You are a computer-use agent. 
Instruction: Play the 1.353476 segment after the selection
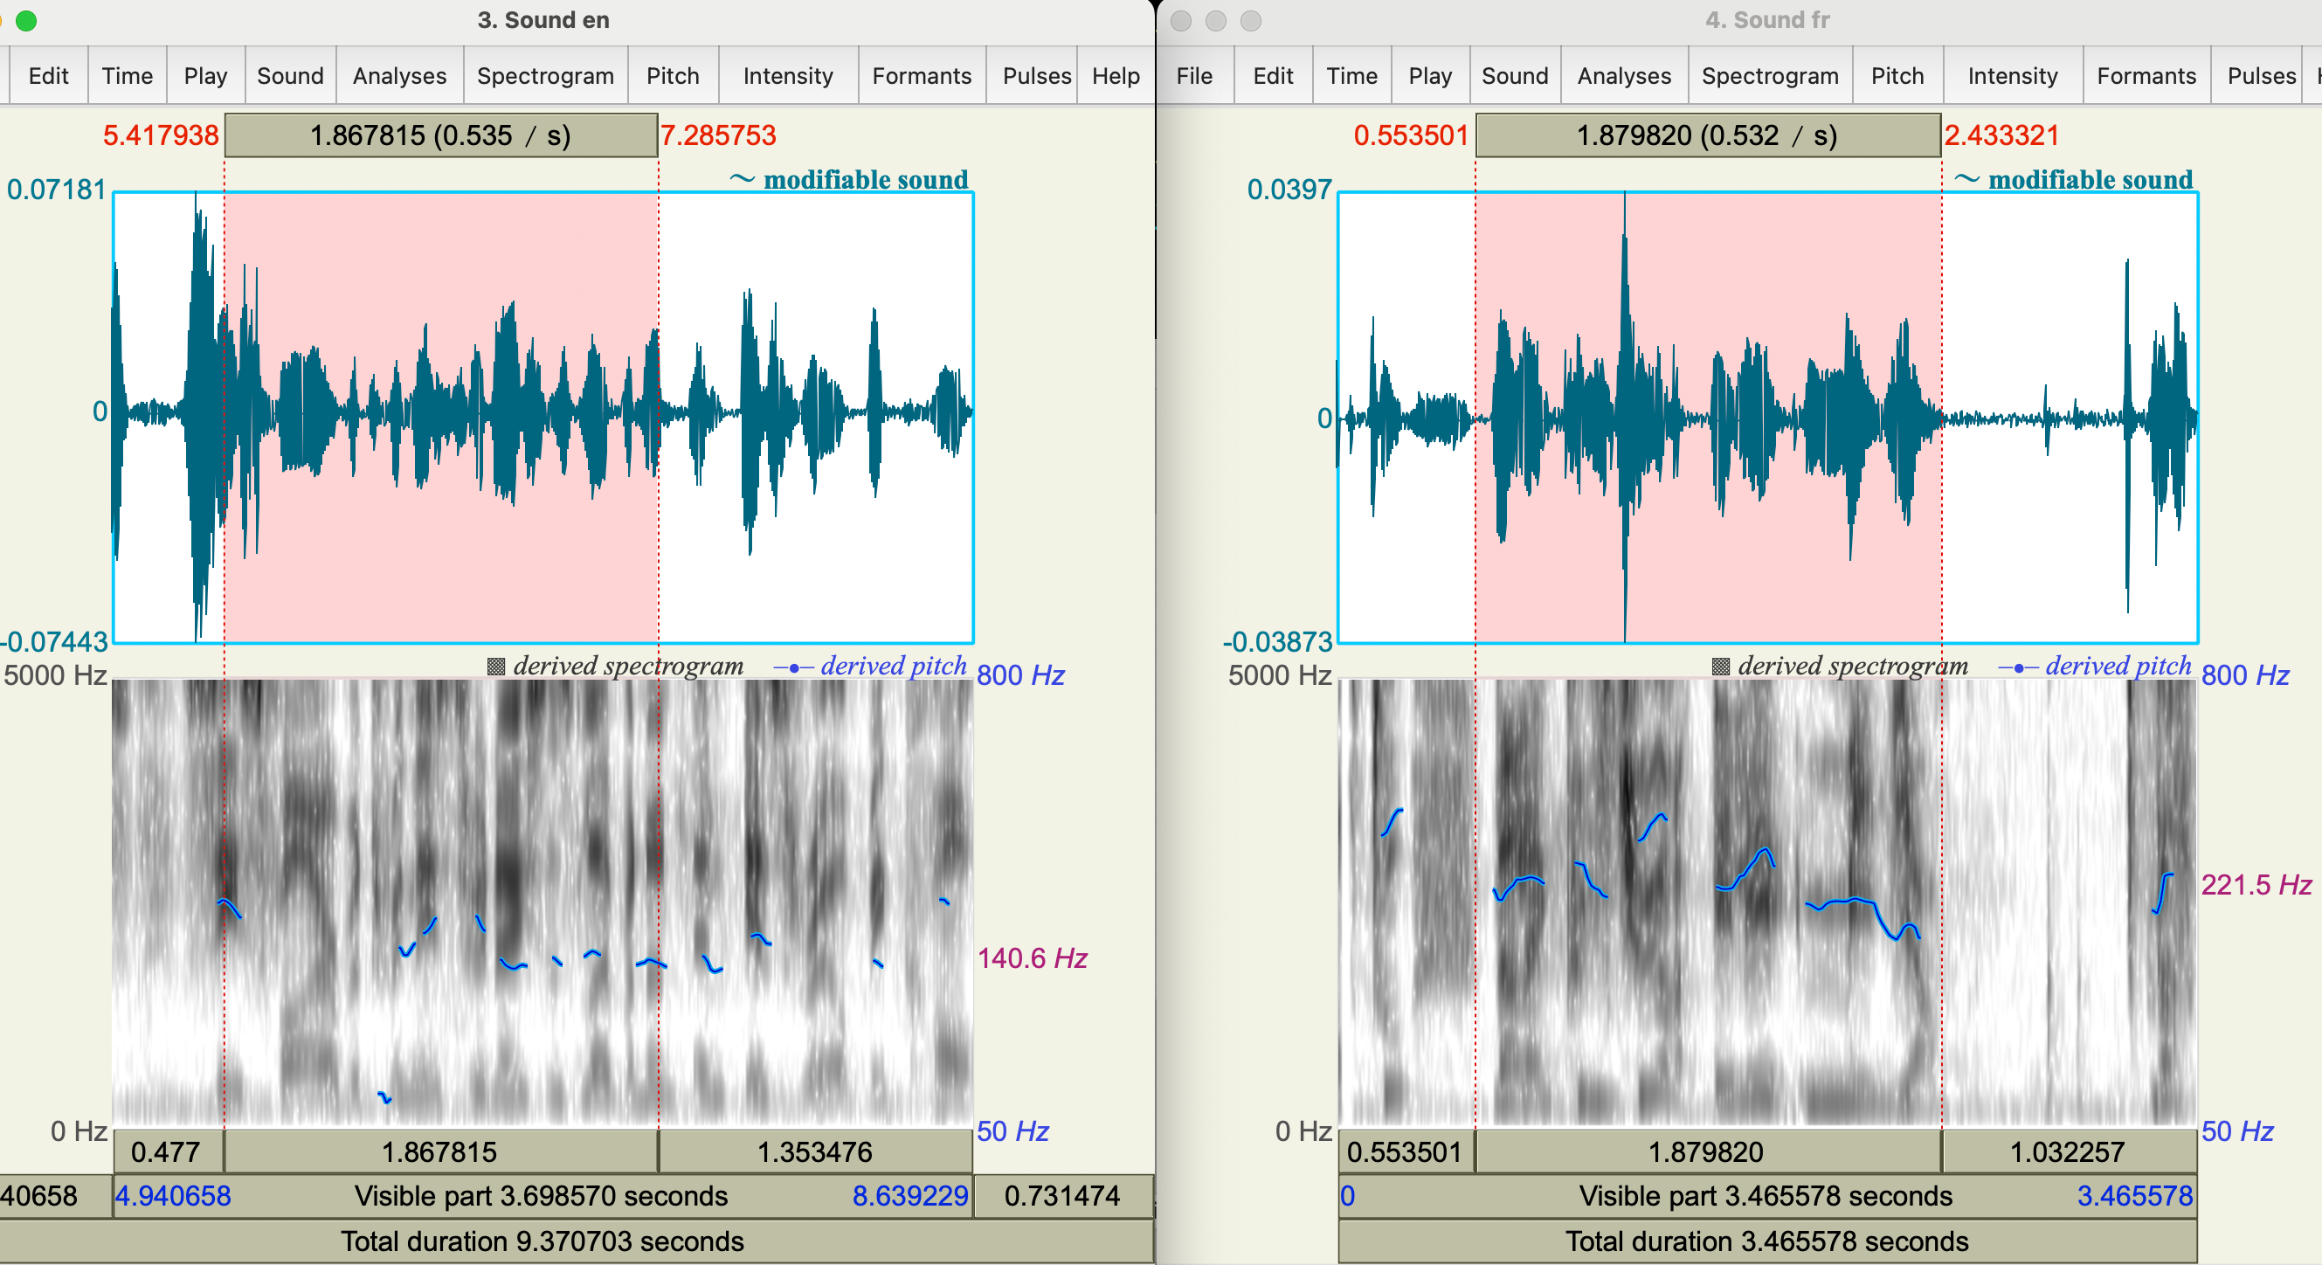tap(816, 1151)
